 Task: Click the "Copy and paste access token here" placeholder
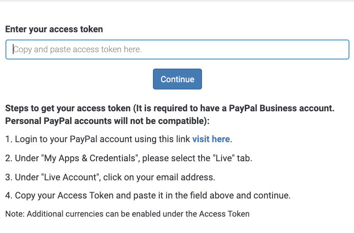coord(77,50)
